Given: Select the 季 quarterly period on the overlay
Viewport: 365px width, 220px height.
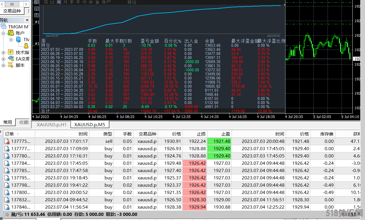Looking at the screenshot, I should (72, 2).
